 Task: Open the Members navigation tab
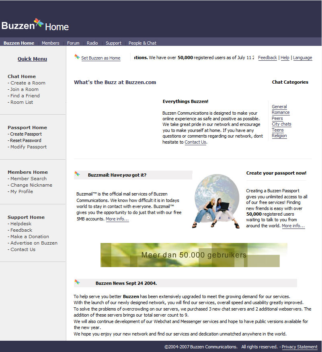50,43
